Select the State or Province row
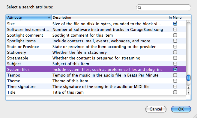The height and width of the screenshot is (118, 197). point(96,47)
